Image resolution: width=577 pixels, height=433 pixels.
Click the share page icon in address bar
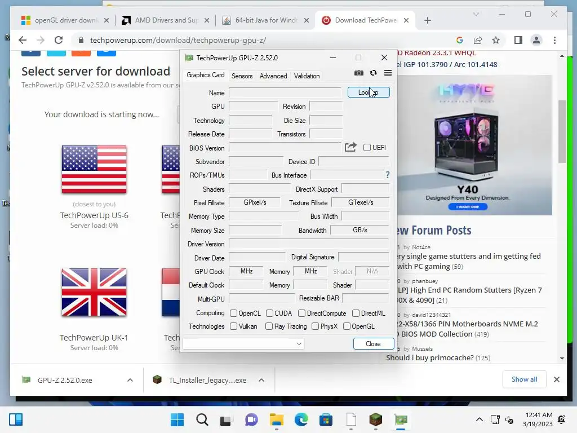click(x=478, y=40)
